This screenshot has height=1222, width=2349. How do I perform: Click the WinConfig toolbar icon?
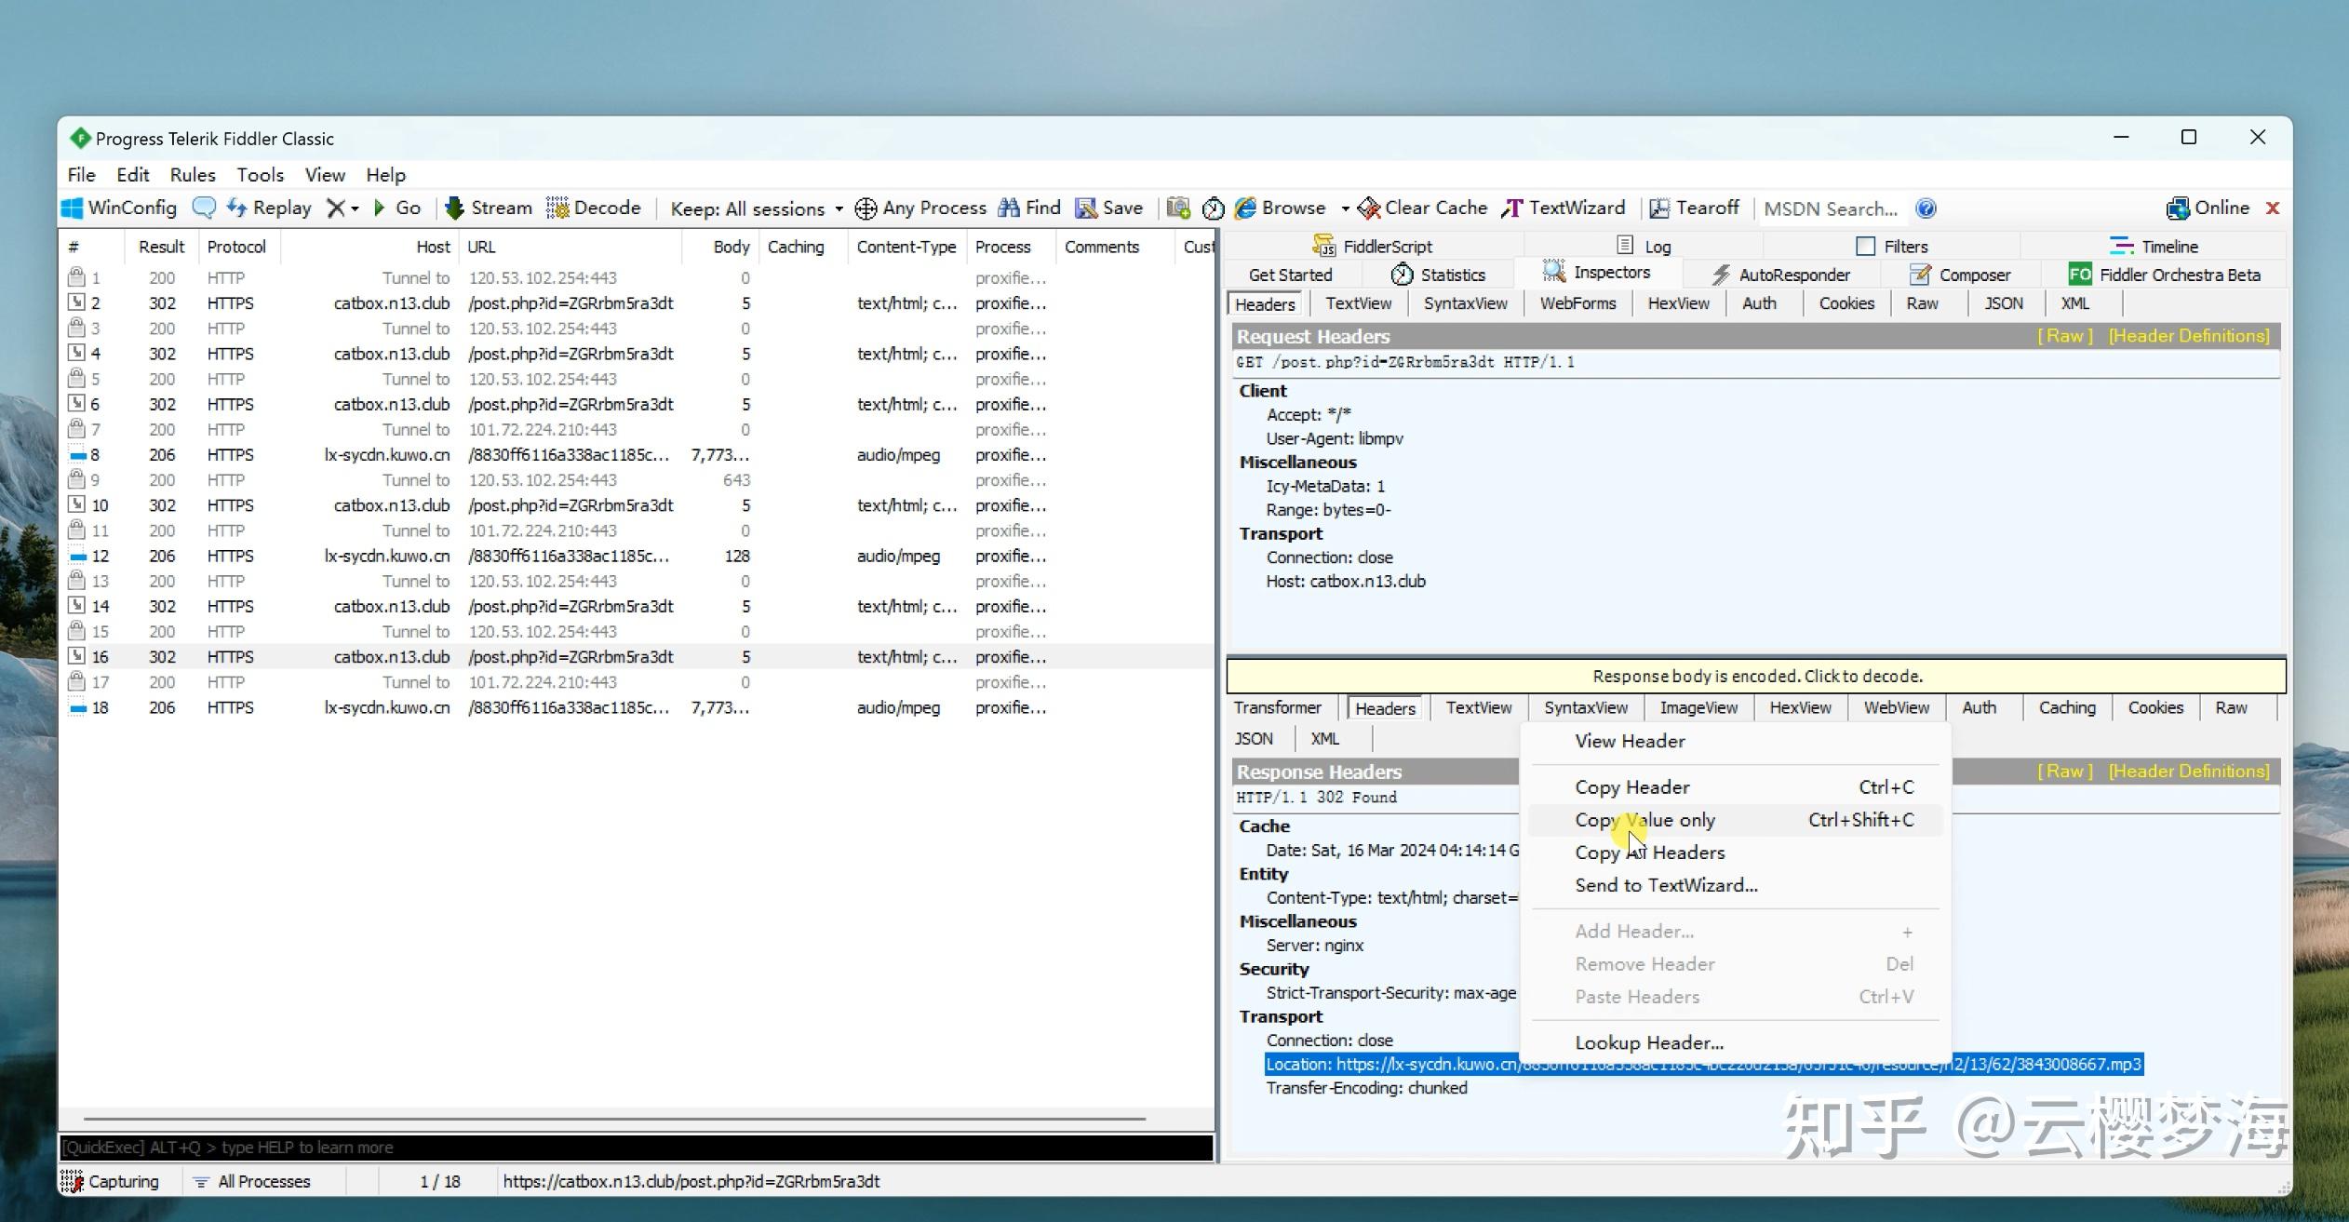[73, 208]
